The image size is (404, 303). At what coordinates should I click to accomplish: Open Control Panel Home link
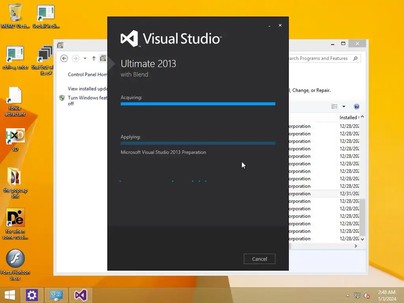(x=88, y=75)
